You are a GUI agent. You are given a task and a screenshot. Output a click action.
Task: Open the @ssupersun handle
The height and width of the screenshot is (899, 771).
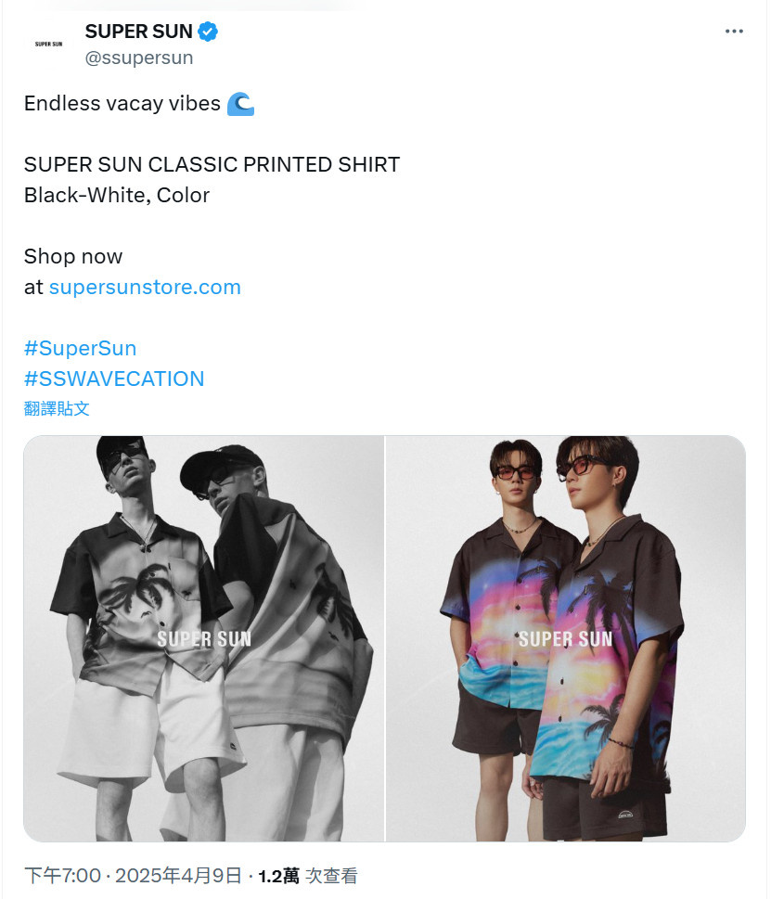(x=139, y=58)
